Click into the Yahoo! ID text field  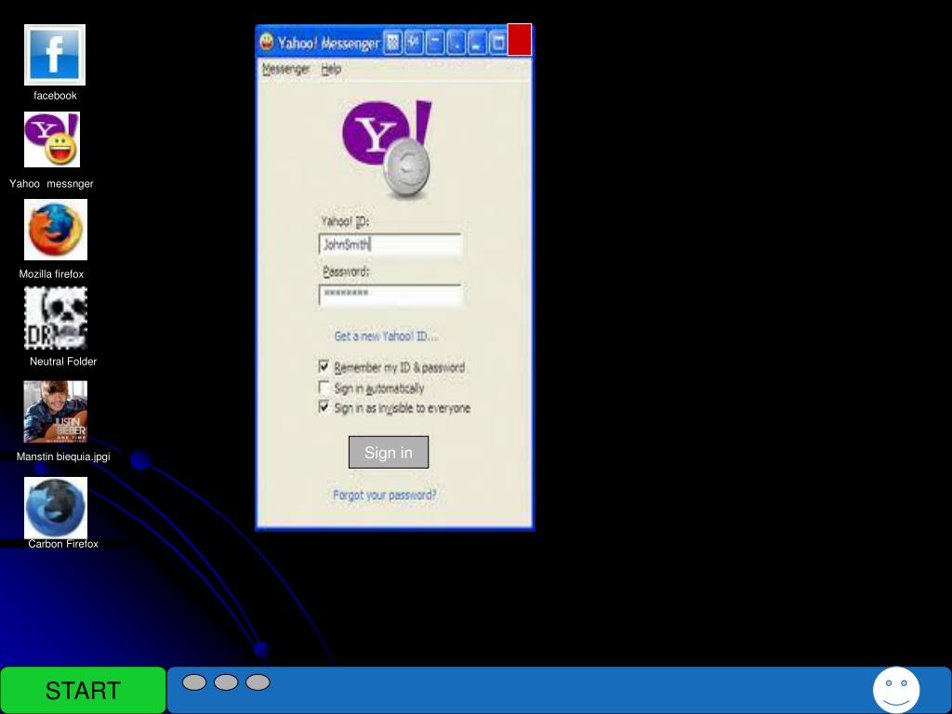[390, 245]
